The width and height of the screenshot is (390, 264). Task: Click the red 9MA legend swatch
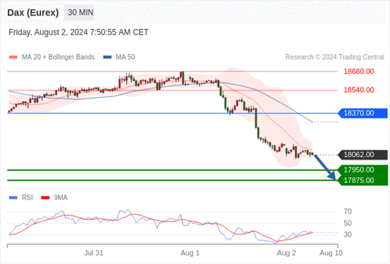click(45, 198)
